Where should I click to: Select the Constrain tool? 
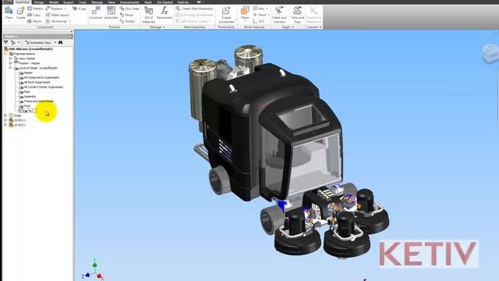pos(96,12)
